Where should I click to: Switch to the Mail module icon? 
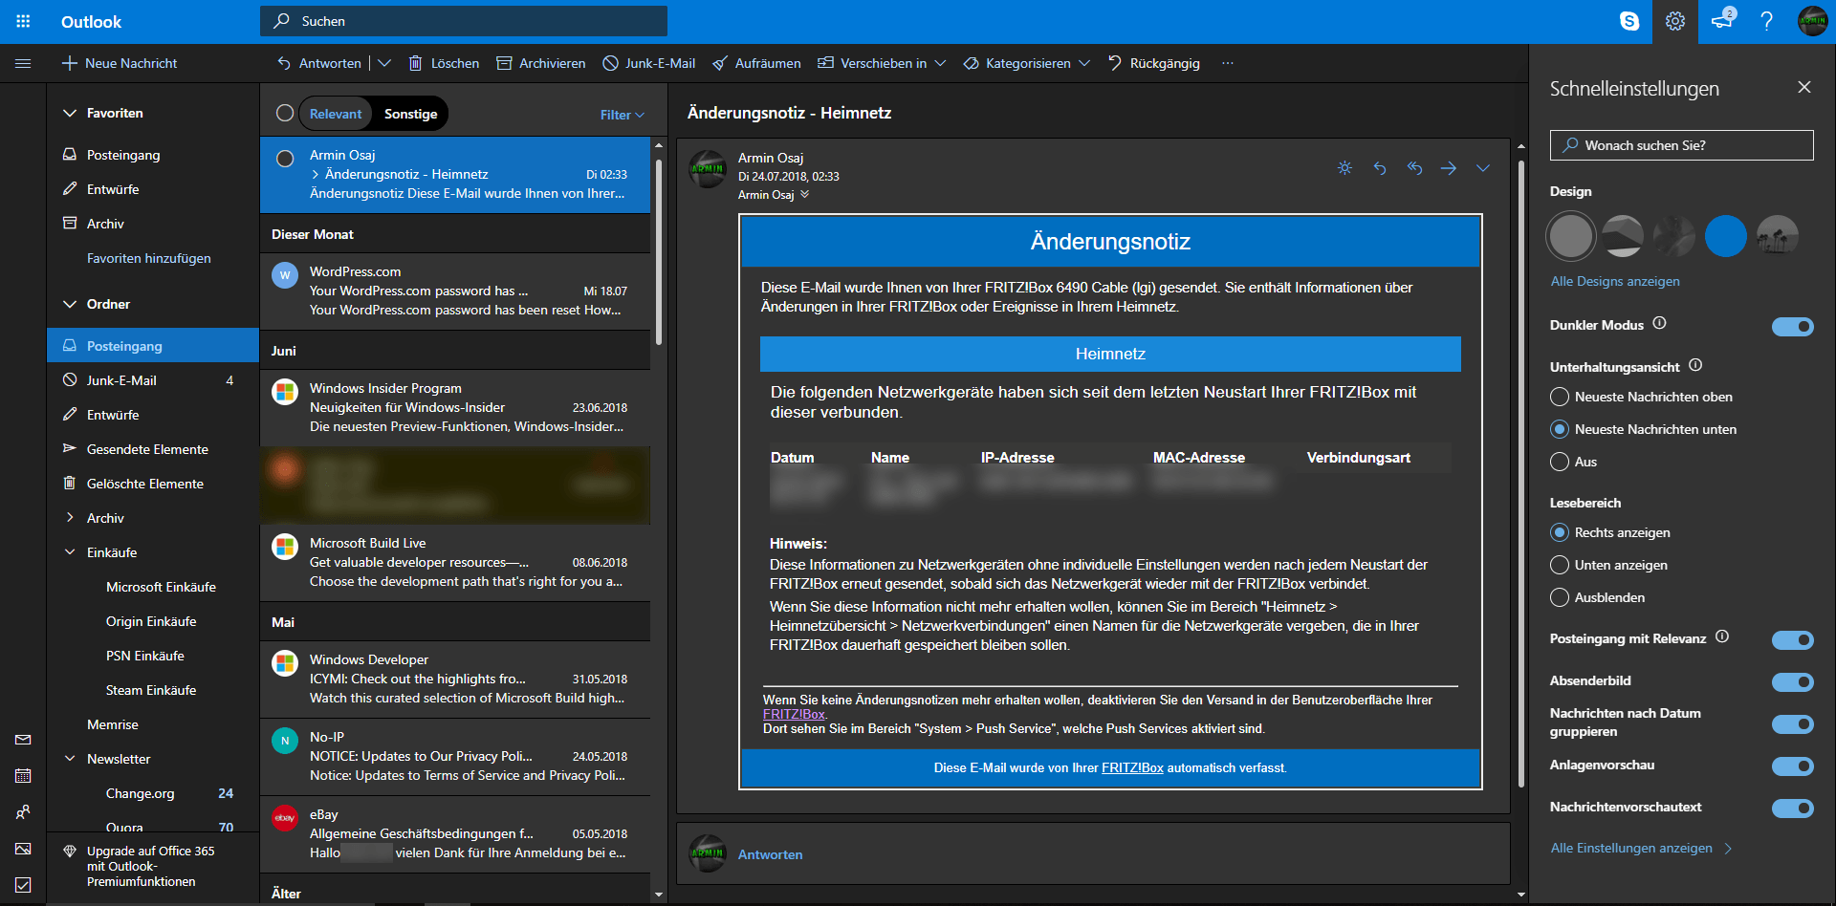23,740
